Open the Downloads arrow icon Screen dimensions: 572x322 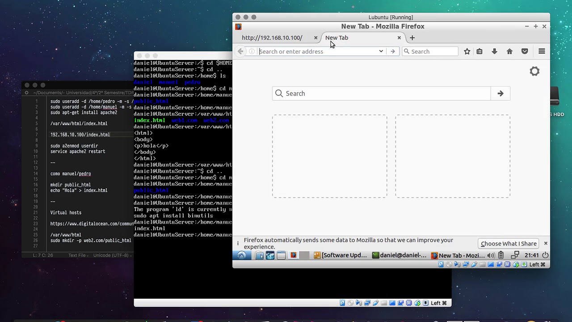(x=494, y=51)
